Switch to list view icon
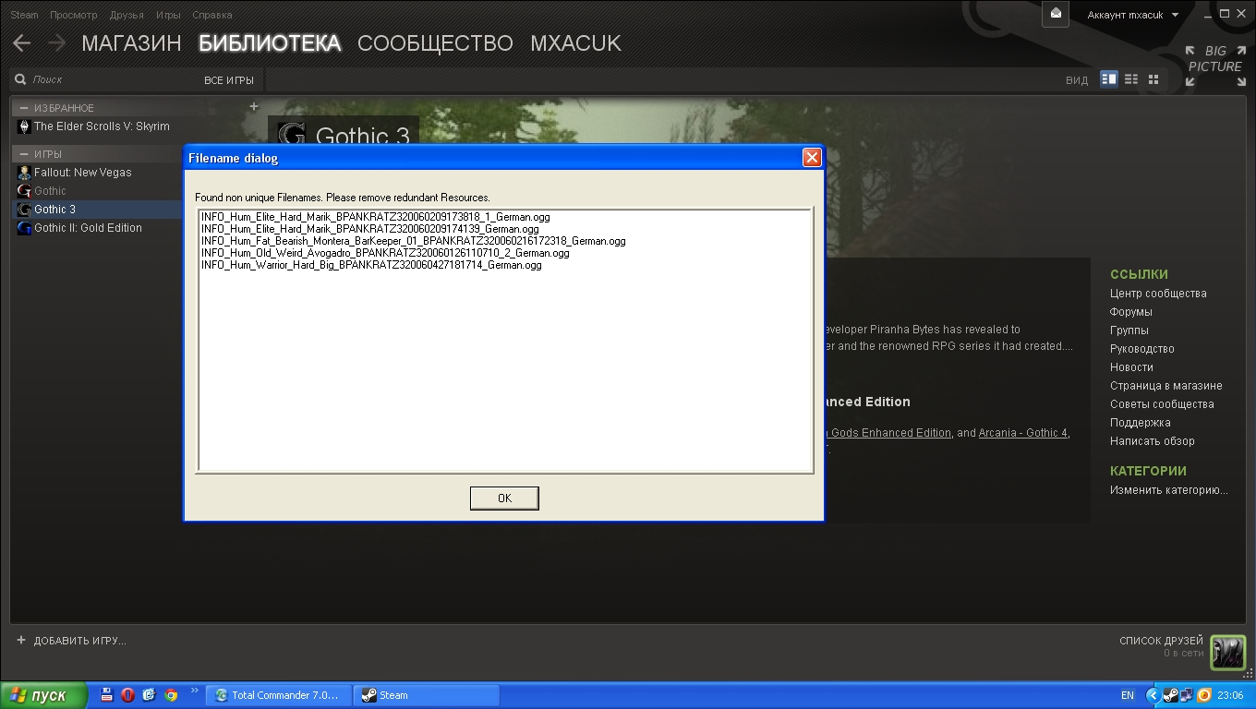 point(1131,79)
